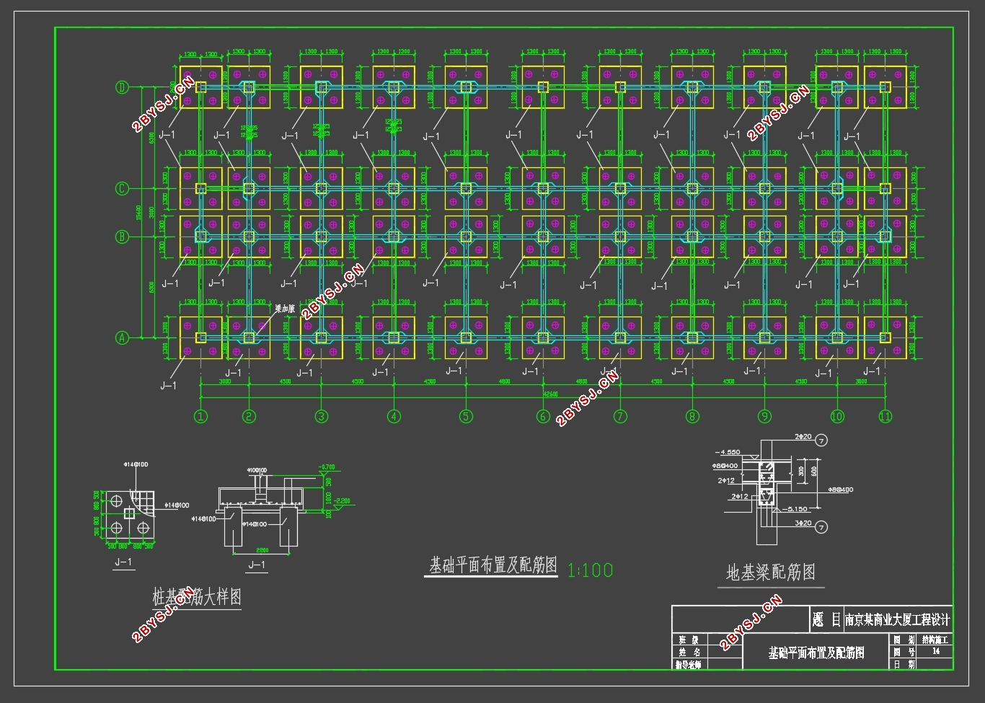The height and width of the screenshot is (703, 985).
Task: Click column axis bubble 5
Action: coord(466,416)
